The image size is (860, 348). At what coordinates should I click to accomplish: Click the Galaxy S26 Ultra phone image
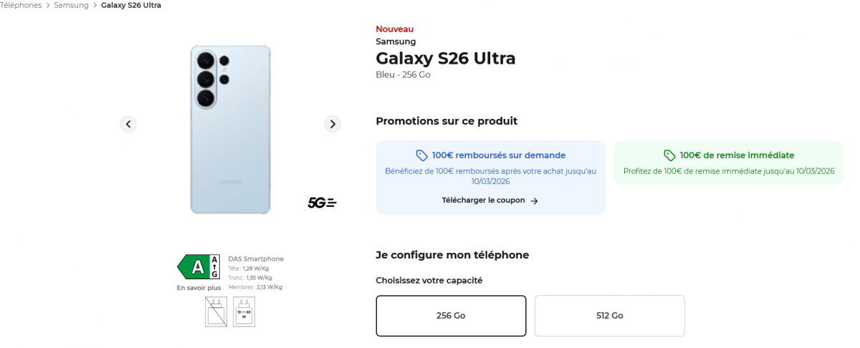(x=230, y=129)
